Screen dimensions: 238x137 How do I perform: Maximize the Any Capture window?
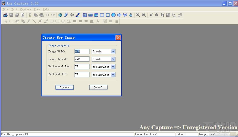[x=230, y=3]
